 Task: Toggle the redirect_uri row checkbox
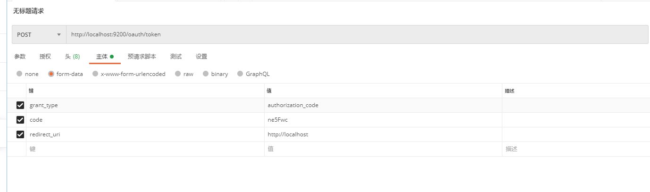tap(20, 134)
